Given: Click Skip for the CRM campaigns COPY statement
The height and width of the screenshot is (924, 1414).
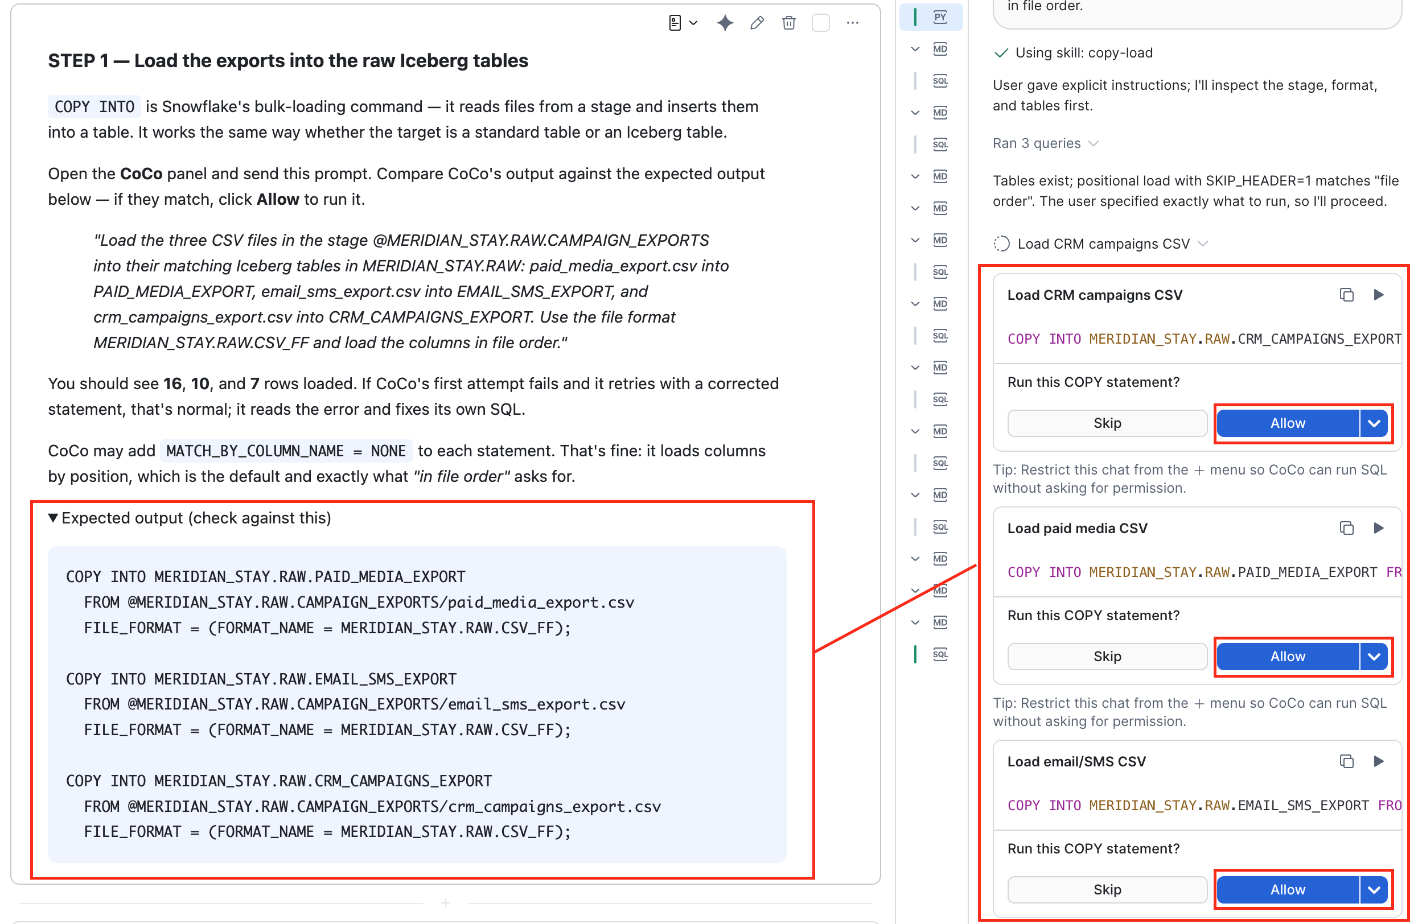Looking at the screenshot, I should click(1107, 423).
